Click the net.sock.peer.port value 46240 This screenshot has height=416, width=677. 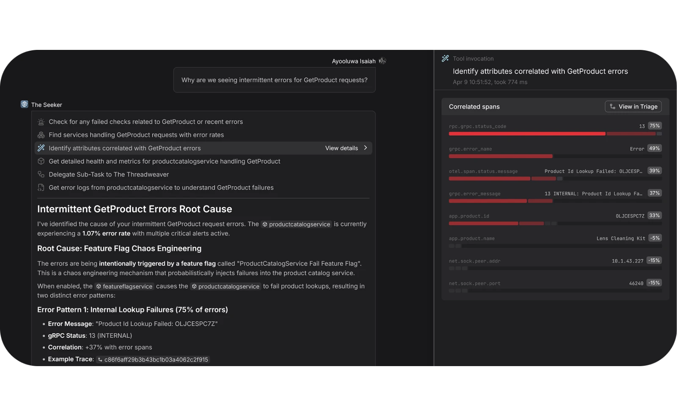coord(636,283)
